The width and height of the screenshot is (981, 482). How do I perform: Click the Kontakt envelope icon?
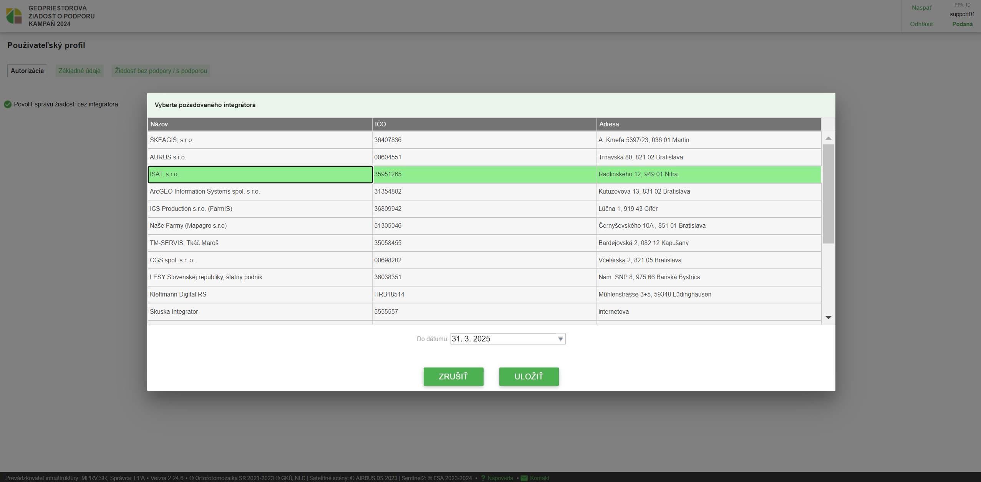[x=524, y=478]
